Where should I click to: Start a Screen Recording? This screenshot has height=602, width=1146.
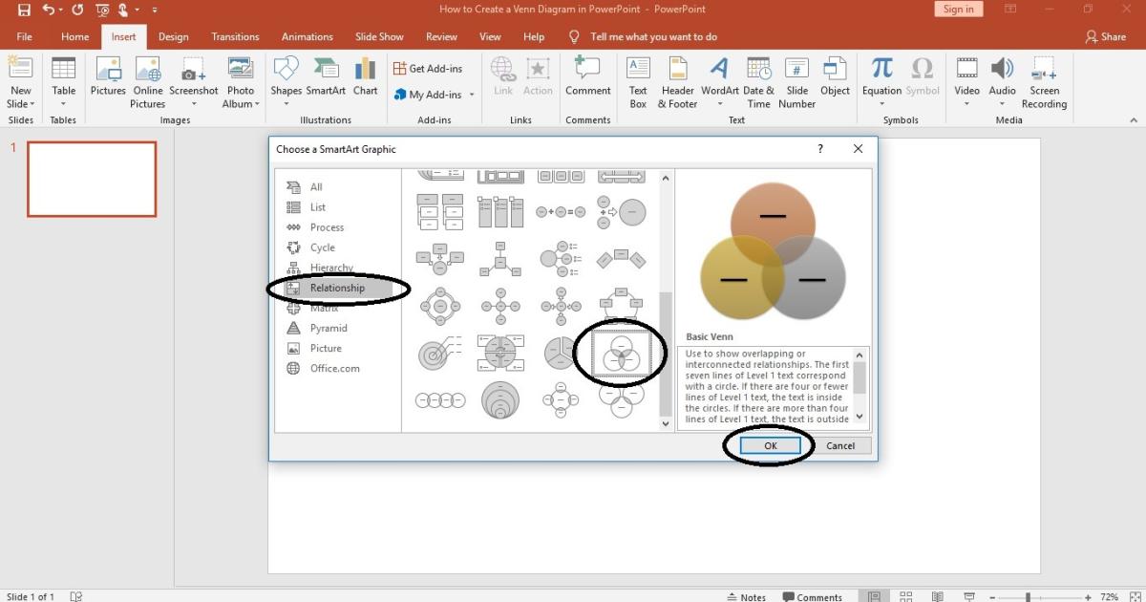coord(1044,81)
